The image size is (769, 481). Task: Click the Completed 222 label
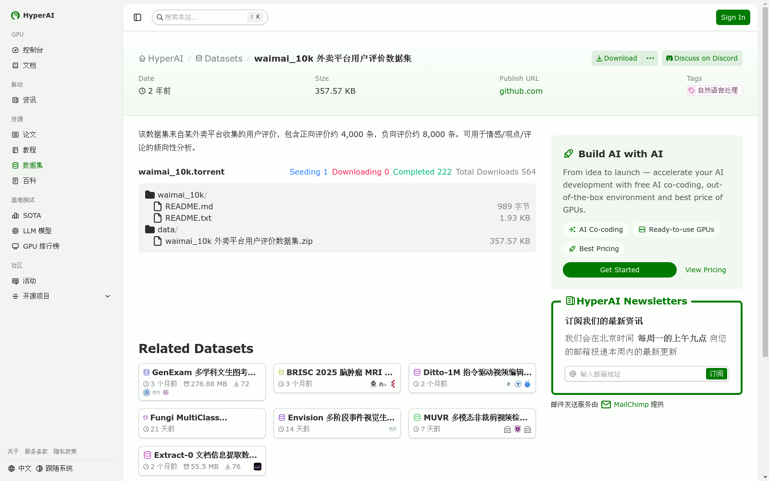click(x=422, y=172)
